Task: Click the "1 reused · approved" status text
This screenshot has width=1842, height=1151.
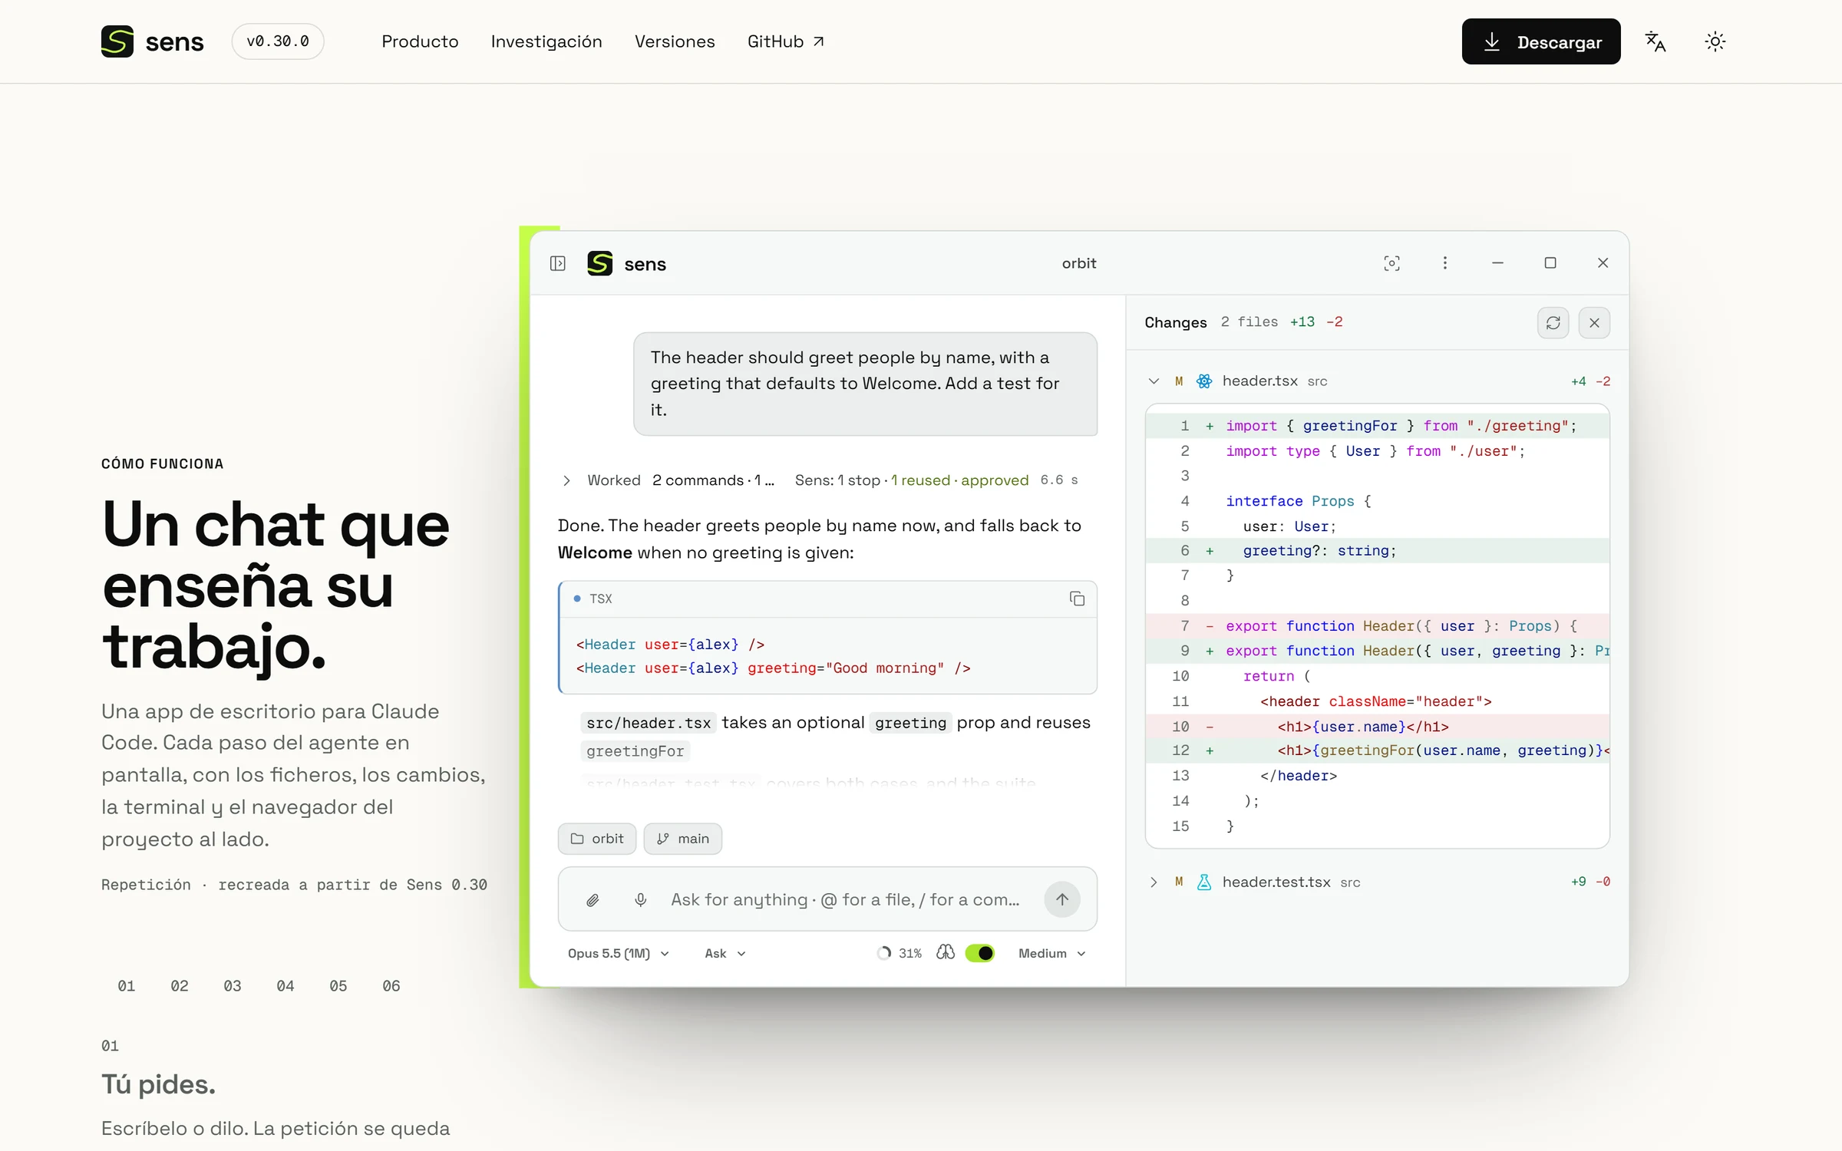Action: pyautogui.click(x=959, y=480)
